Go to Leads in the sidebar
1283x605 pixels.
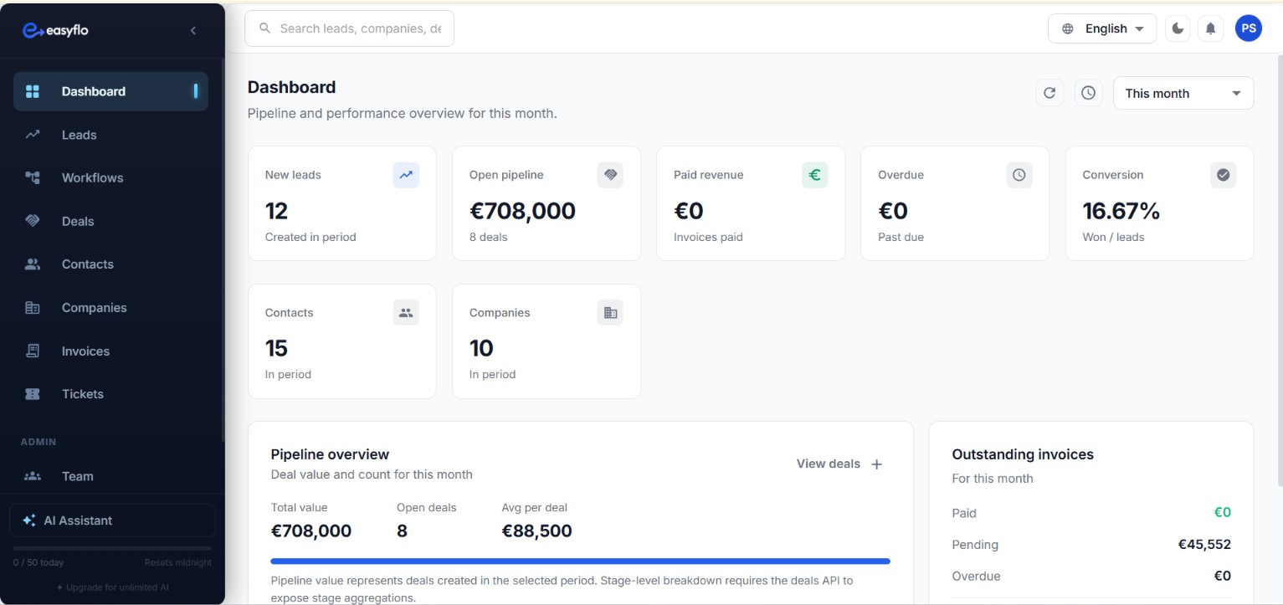(x=110, y=135)
